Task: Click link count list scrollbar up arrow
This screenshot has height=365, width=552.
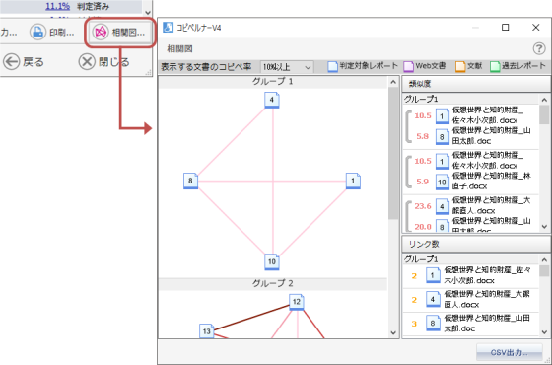Action: (544, 260)
